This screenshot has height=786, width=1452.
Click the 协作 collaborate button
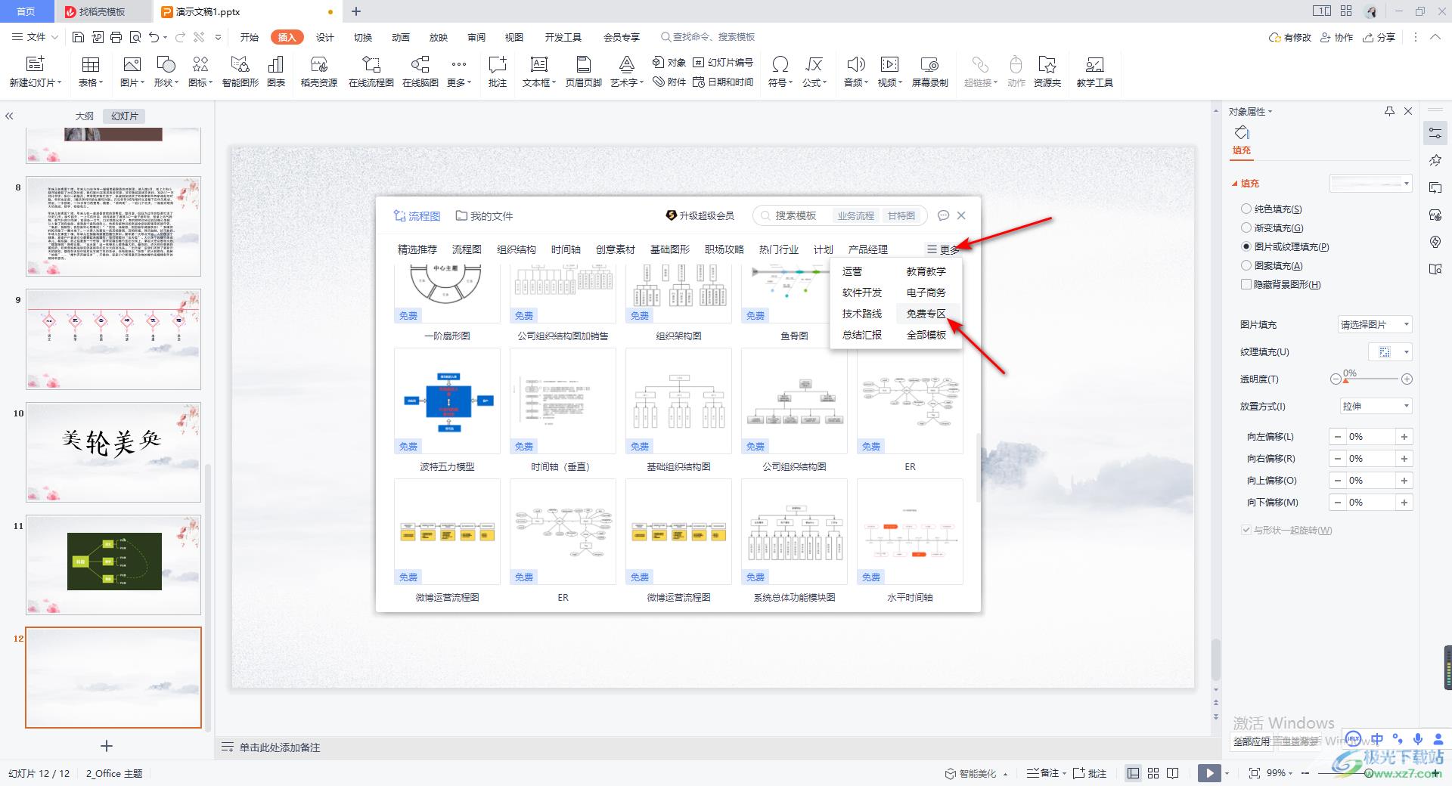click(x=1336, y=37)
